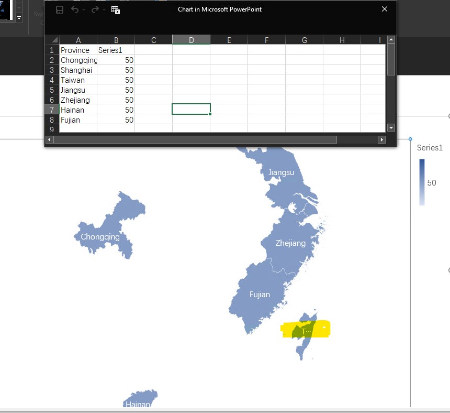Viewport: 450px width, 413px height.
Task: Click the horizontal scrollbar right arrow
Action: point(381,140)
